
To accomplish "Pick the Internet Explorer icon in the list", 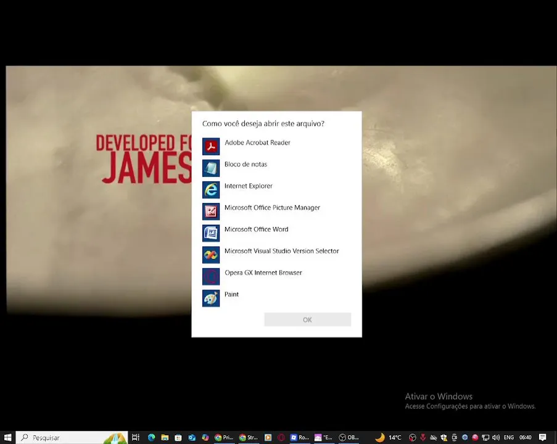I will 211,190.
